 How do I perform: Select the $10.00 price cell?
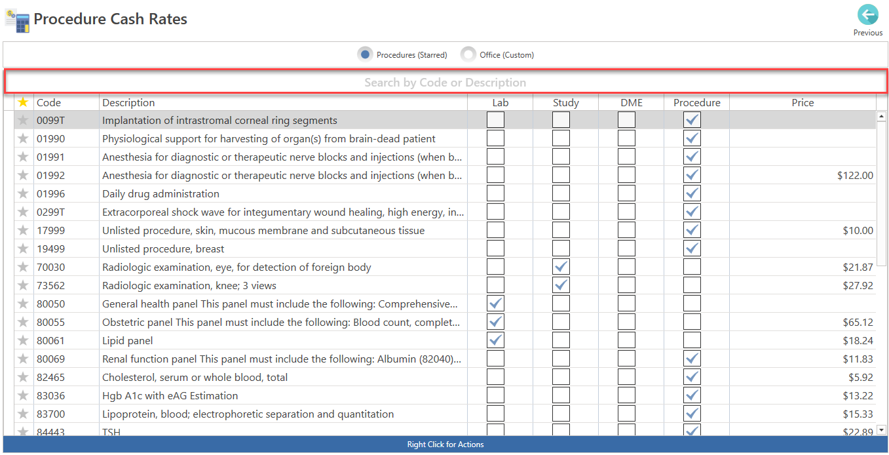pos(803,230)
